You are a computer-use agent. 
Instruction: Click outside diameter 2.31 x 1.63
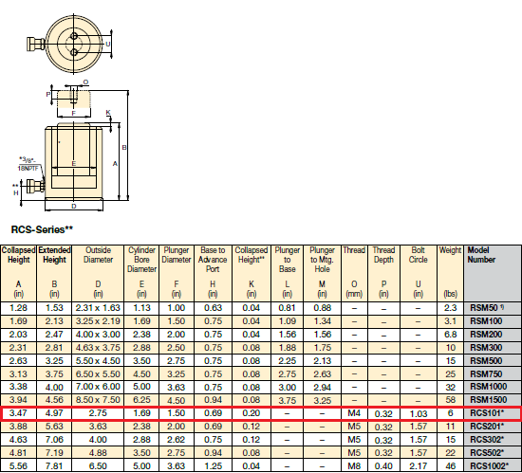[x=98, y=308]
